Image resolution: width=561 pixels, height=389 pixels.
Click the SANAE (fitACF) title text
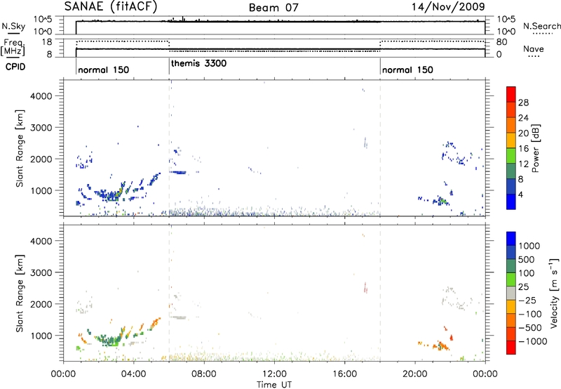(111, 6)
